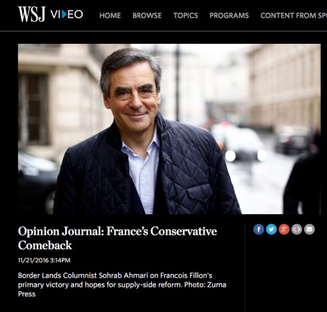Share the video on Facebook
The height and width of the screenshot is (312, 327).
pyautogui.click(x=259, y=230)
